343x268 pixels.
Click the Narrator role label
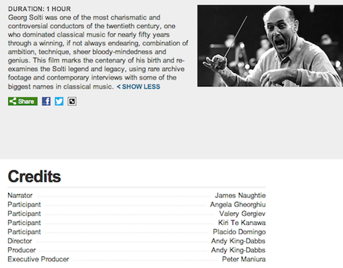point(20,196)
